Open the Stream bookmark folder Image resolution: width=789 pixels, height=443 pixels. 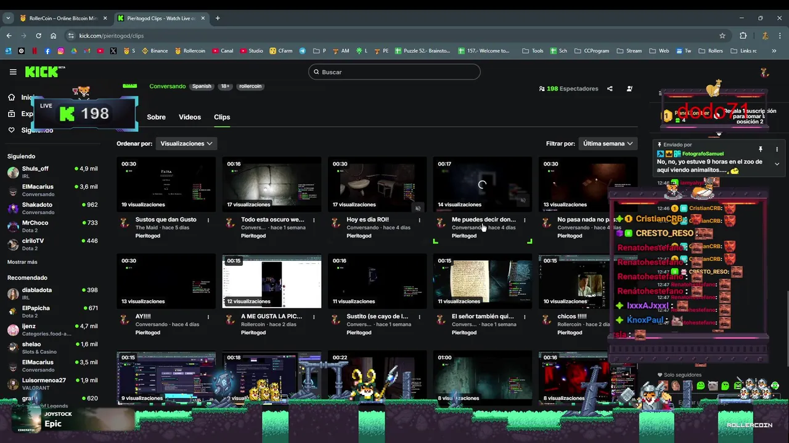coord(629,51)
